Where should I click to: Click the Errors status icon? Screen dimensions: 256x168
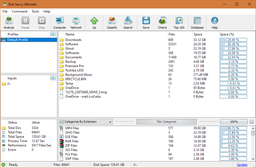pyautogui.click(x=4, y=150)
